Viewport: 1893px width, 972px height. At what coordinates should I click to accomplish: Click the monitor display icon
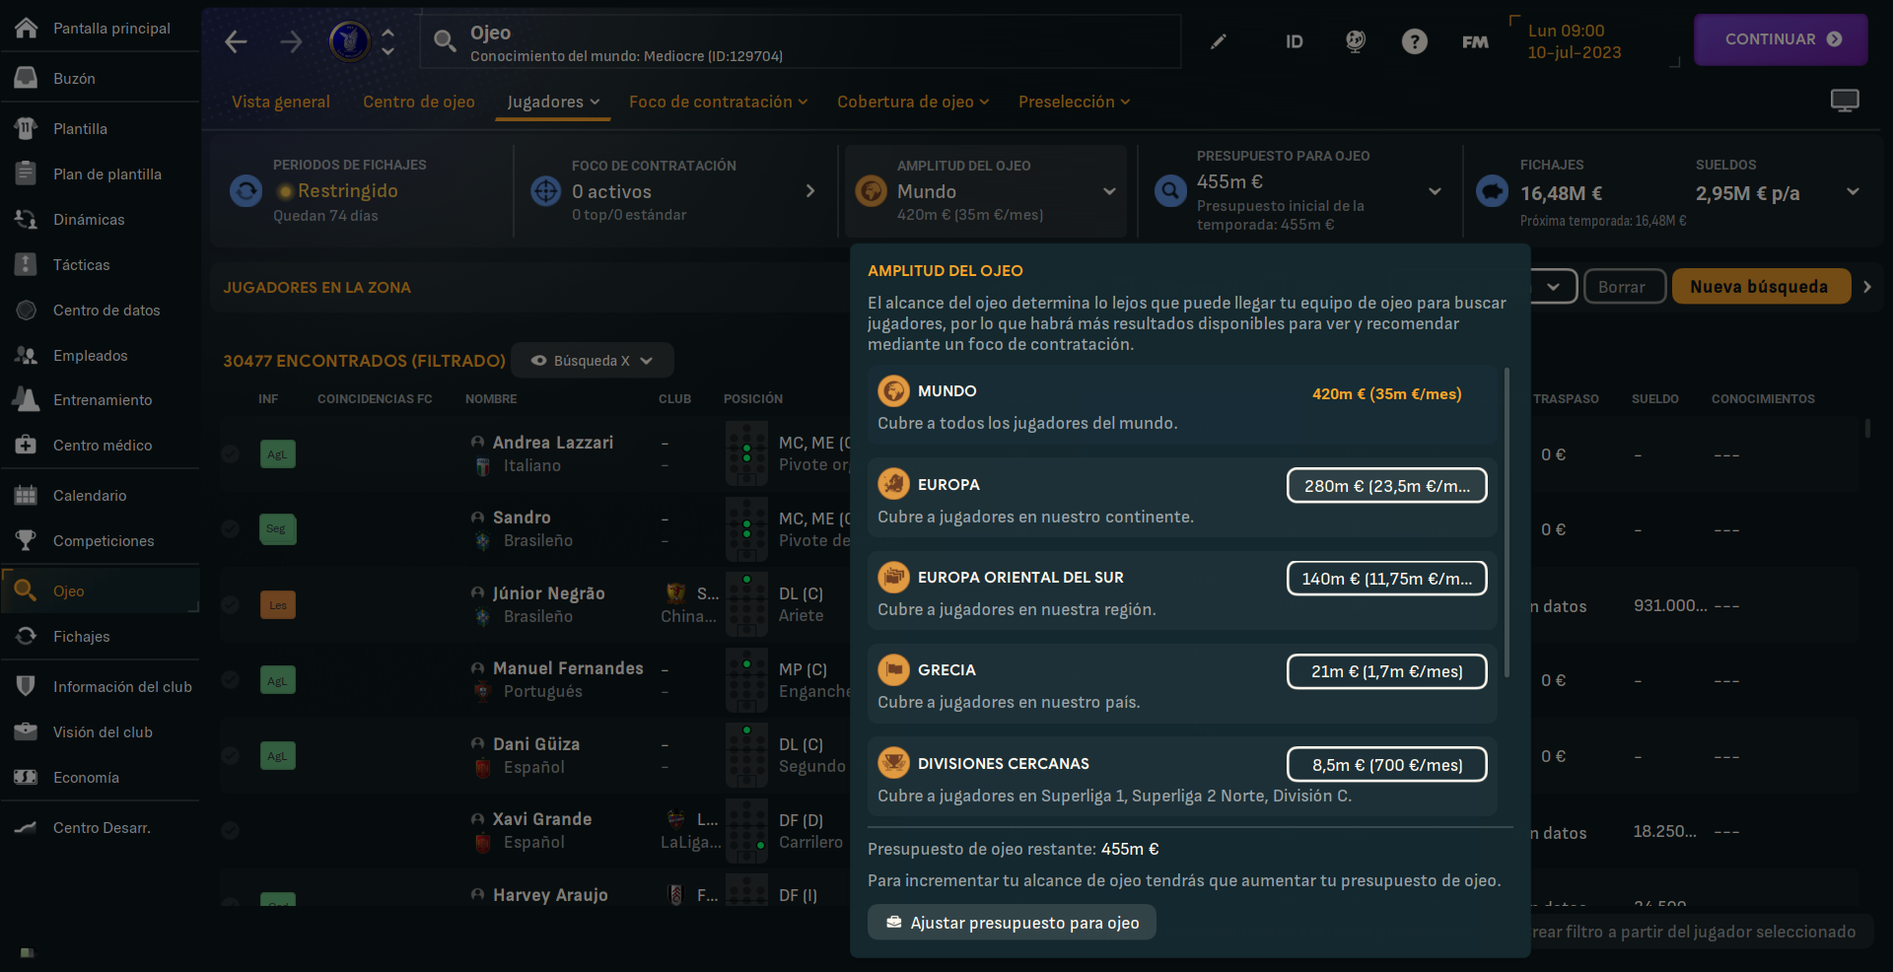point(1845,101)
